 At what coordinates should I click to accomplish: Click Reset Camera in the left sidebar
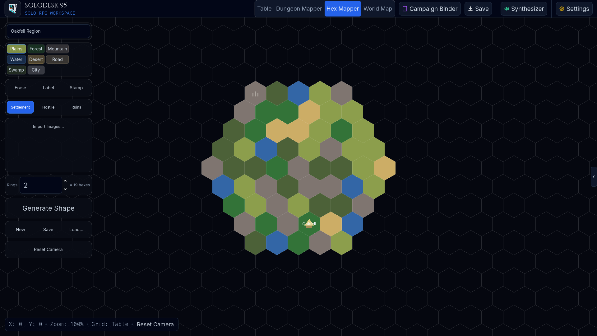click(x=49, y=250)
